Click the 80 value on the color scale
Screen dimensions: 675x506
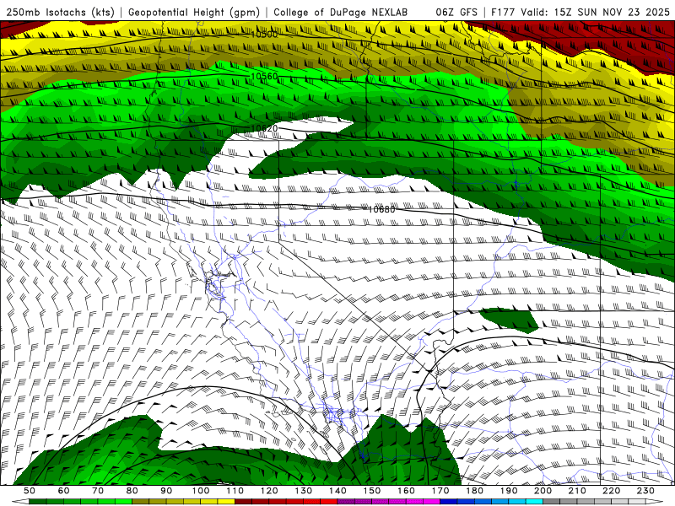coord(132,491)
